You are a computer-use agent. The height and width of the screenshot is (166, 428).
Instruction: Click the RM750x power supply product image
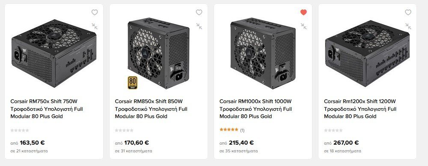(x=54, y=53)
